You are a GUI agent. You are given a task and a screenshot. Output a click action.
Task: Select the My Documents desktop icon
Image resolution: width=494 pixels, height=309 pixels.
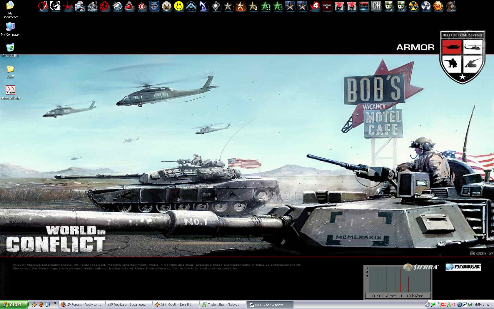[x=10, y=10]
